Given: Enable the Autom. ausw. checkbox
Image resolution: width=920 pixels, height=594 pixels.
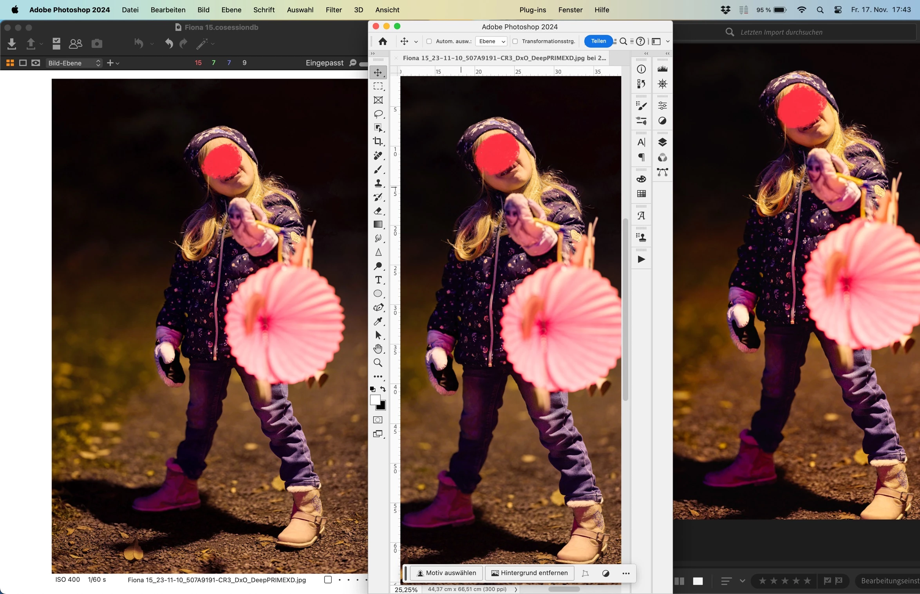Looking at the screenshot, I should 429,41.
